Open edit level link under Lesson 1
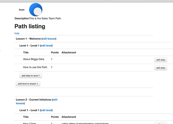173x124 pixels. [x=46, y=46]
